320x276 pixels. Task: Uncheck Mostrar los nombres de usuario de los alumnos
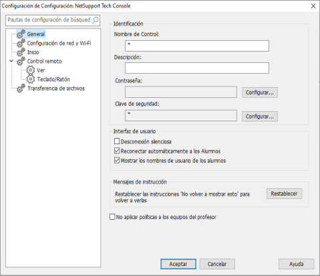117,160
